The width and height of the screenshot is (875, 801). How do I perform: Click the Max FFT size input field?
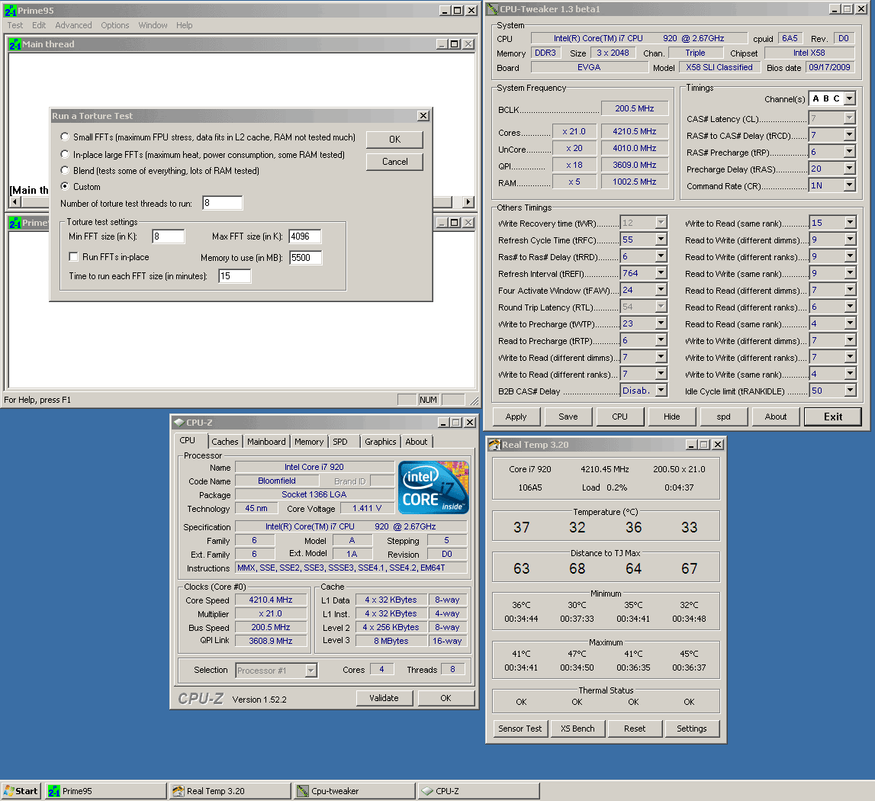click(304, 236)
